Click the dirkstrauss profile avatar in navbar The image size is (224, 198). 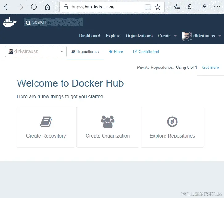click(187, 36)
